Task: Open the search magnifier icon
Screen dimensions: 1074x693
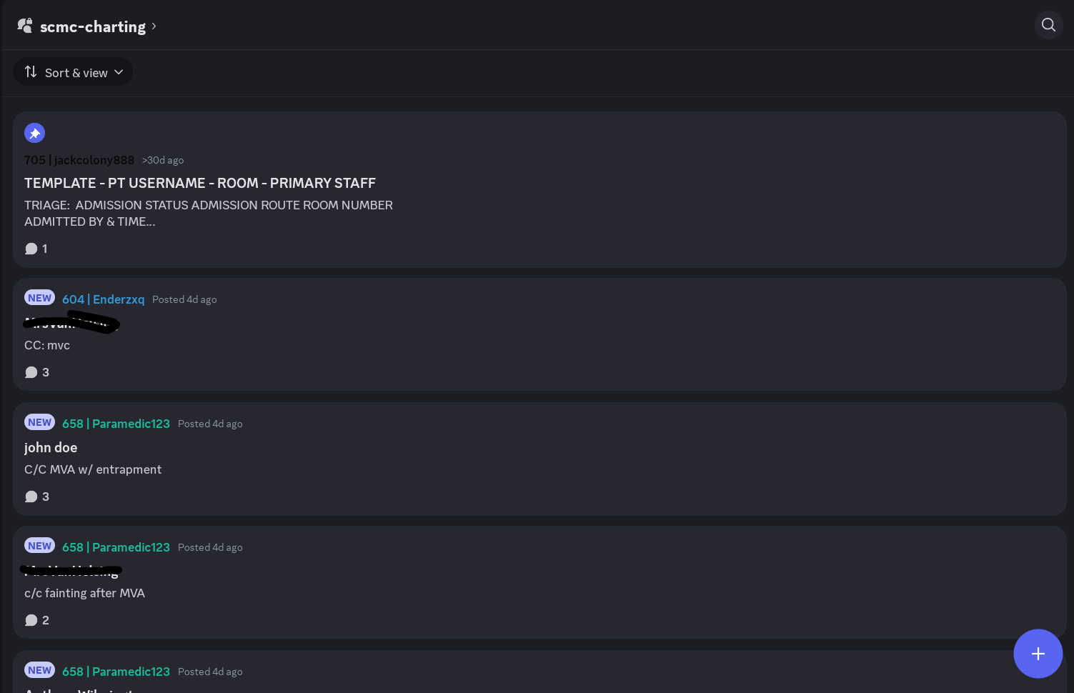Action: [1048, 25]
